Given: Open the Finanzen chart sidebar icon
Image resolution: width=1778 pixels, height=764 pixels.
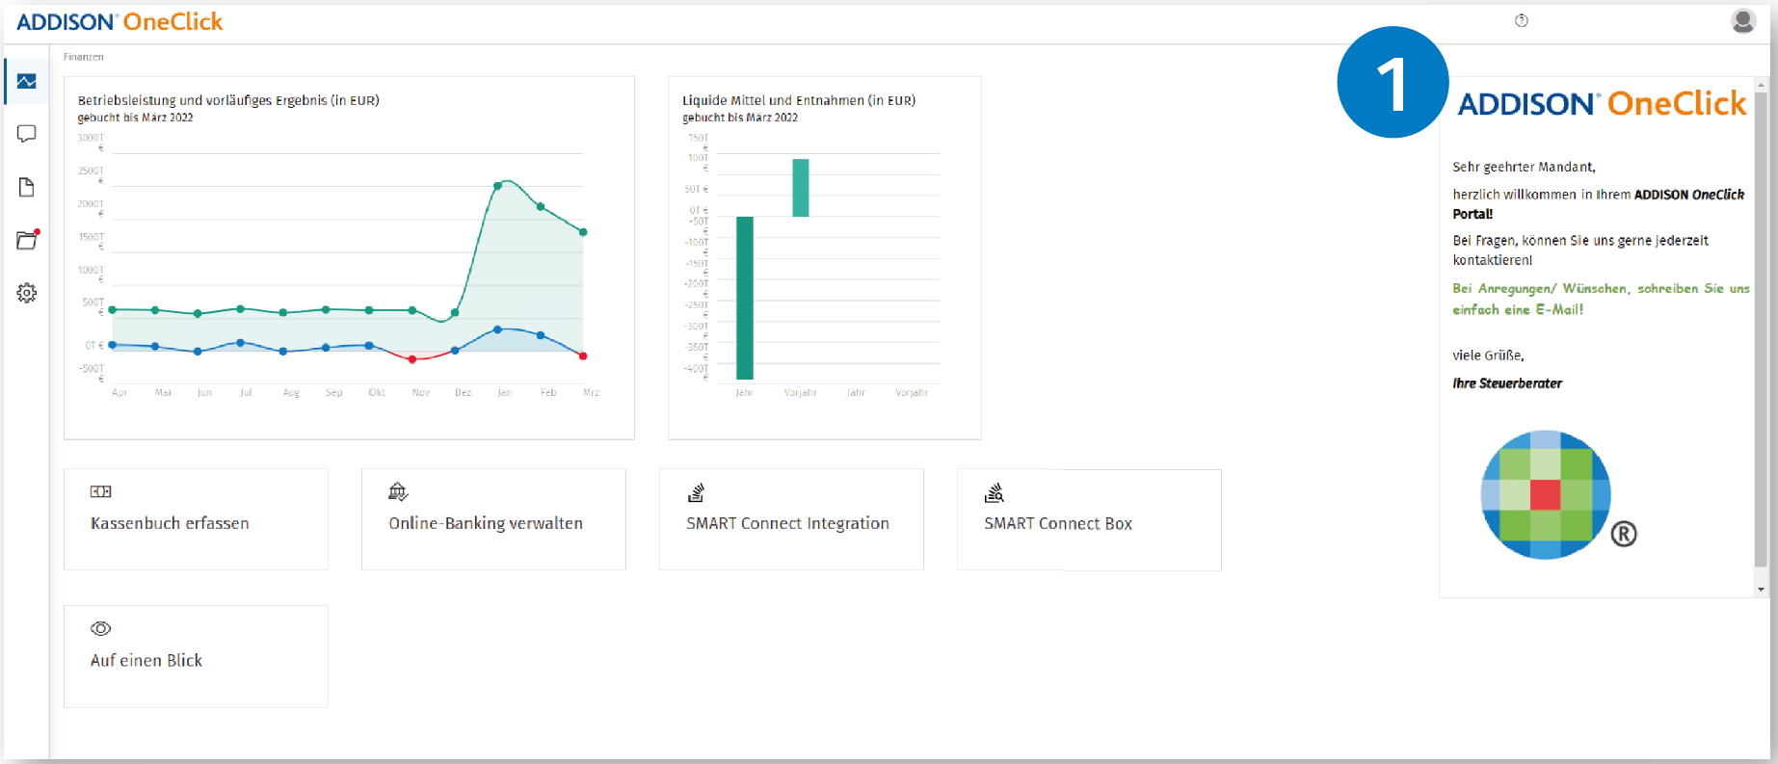Looking at the screenshot, I should point(26,82).
